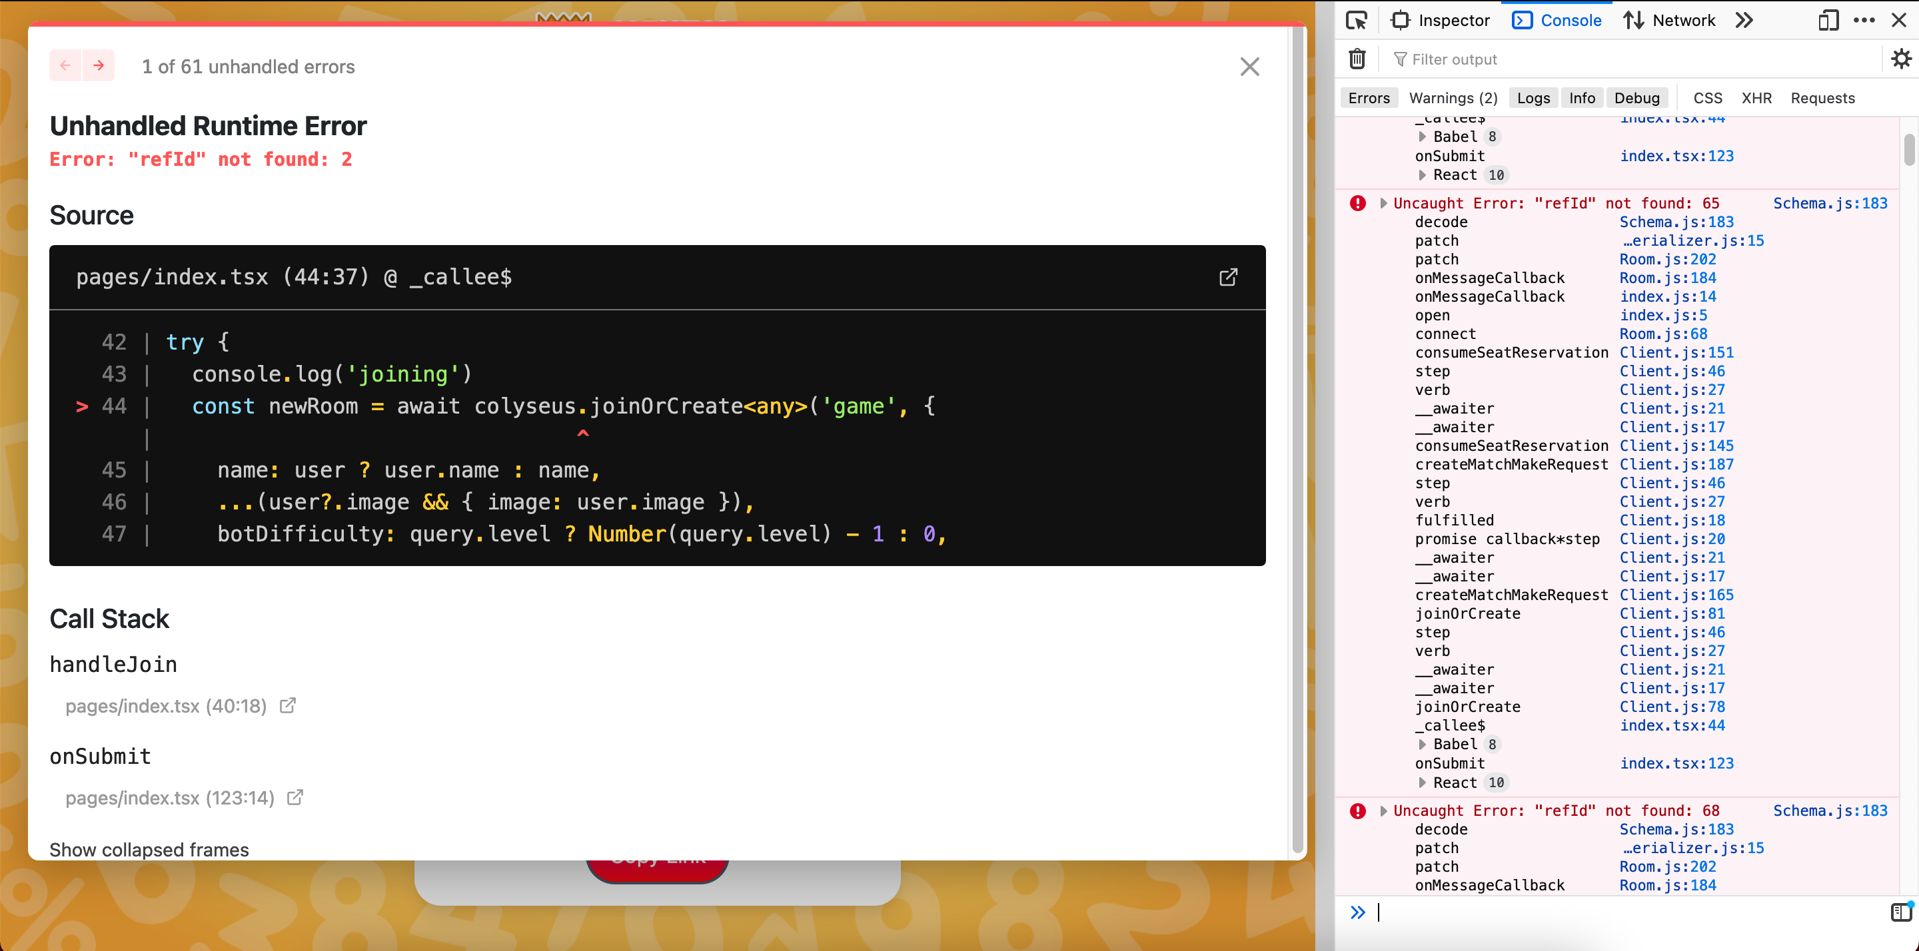Go to the previous unhandled error

pyautogui.click(x=65, y=65)
